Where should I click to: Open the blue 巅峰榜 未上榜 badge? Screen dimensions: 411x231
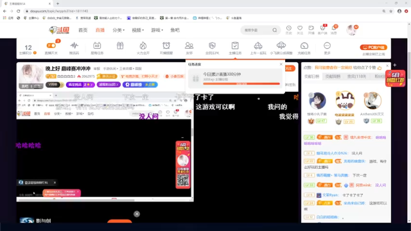click(x=140, y=85)
